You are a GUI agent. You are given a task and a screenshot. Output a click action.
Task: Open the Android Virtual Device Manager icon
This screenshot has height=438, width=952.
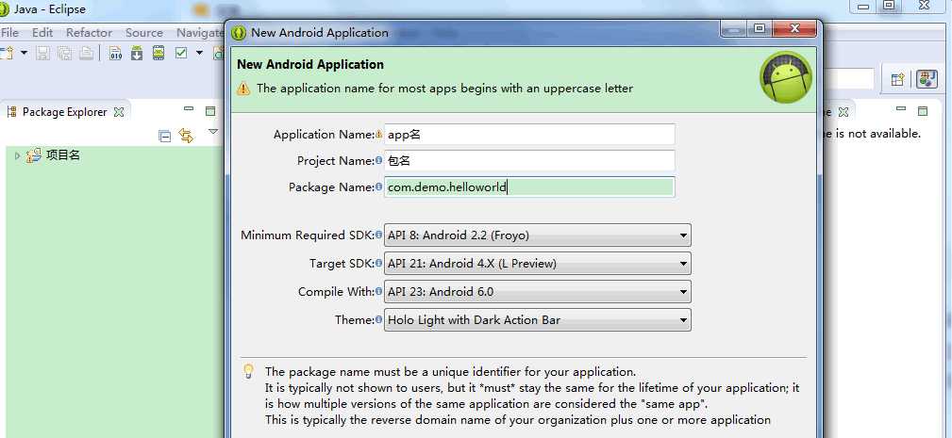coord(159,53)
